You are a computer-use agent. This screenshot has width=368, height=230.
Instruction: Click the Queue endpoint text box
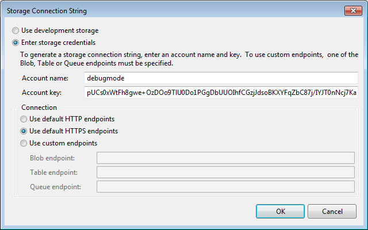tap(225, 187)
